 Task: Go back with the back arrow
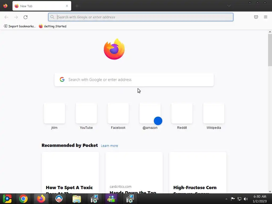coord(6,17)
